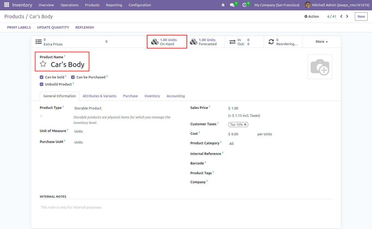This screenshot has height=229, width=372.
Task: Go to next record arrow
Action: tap(347, 16)
